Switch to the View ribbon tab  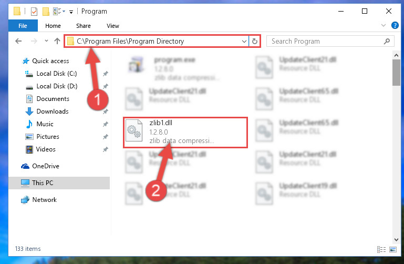coord(113,26)
